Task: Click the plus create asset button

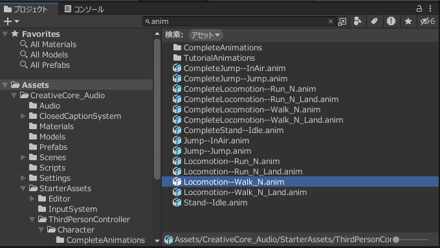Action: click(x=10, y=21)
